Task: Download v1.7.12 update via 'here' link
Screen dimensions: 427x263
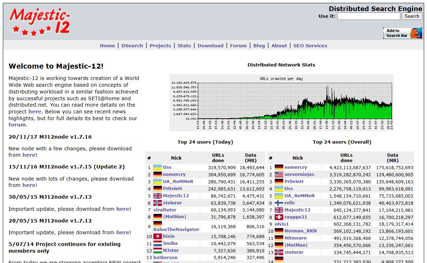Action: [123, 232]
